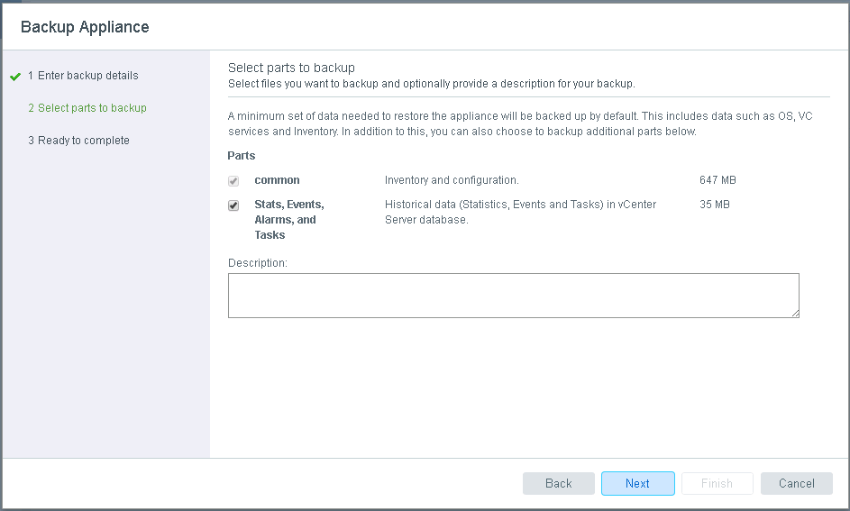
Task: Click the 'Description:' label
Action: tap(258, 263)
